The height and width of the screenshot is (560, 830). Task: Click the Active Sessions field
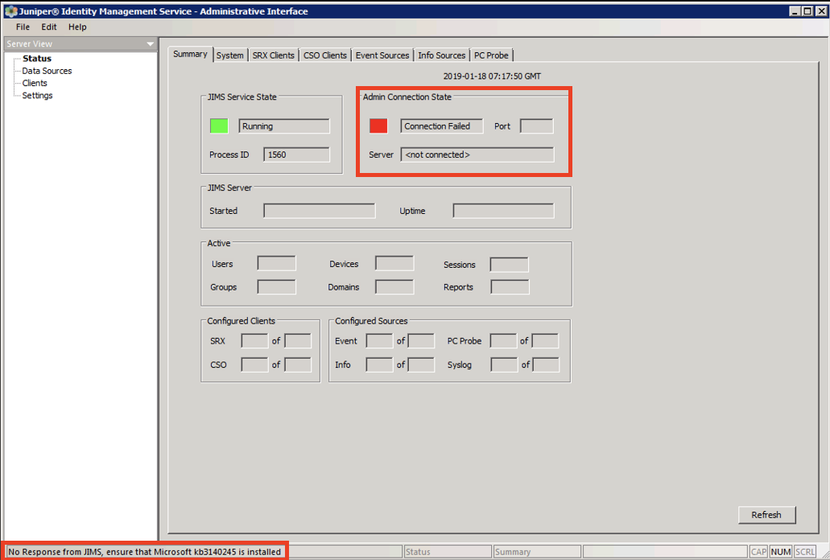[x=510, y=265]
